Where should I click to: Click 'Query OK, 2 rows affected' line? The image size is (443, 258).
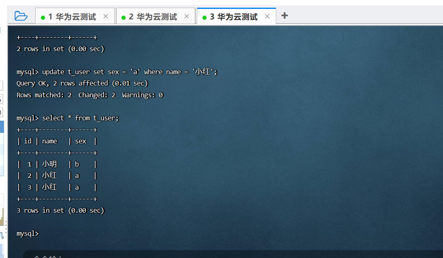82,83
